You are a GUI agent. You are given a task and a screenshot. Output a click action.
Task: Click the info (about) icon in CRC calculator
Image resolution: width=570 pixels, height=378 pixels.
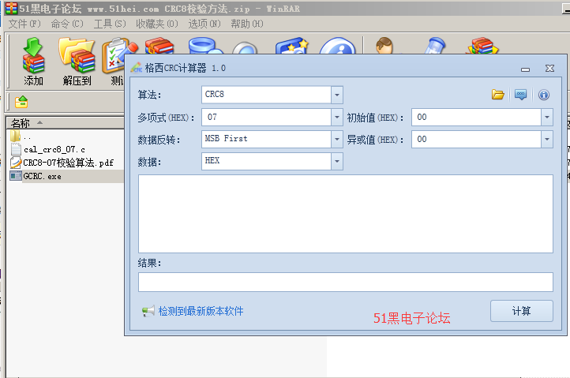point(543,95)
